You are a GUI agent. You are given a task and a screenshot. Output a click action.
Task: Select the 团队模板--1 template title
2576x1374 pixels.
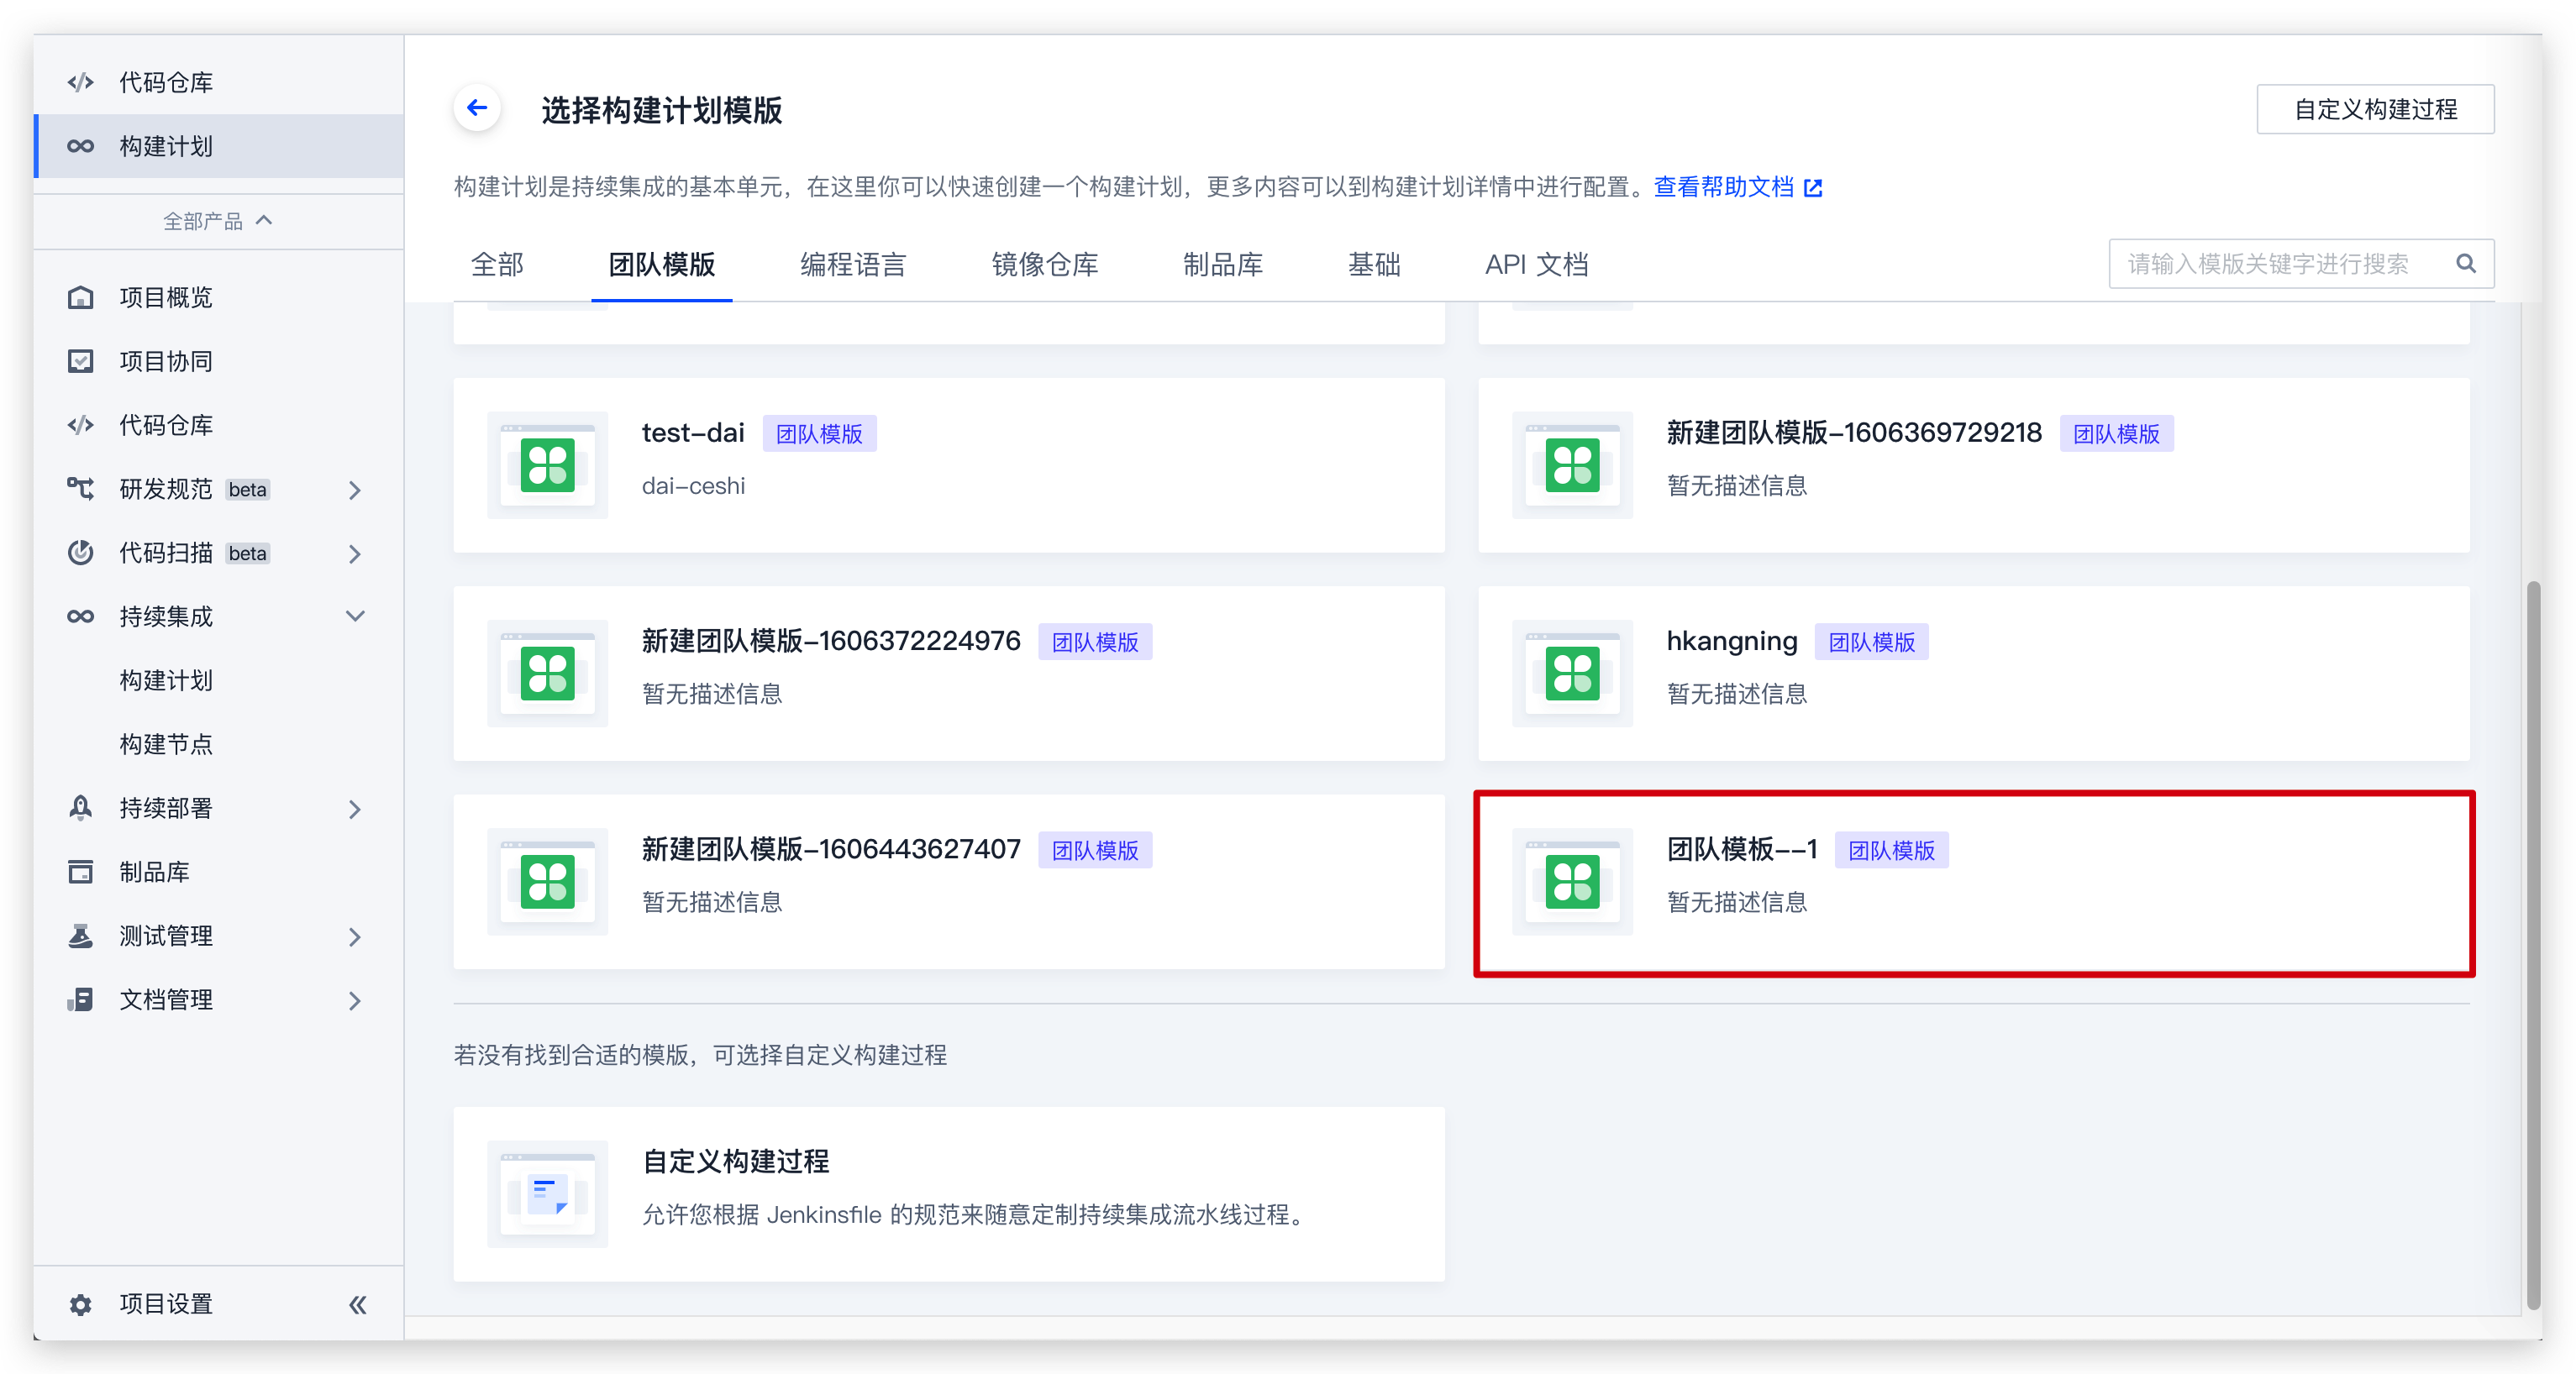tap(1742, 849)
